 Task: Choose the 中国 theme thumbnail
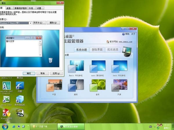54,86
